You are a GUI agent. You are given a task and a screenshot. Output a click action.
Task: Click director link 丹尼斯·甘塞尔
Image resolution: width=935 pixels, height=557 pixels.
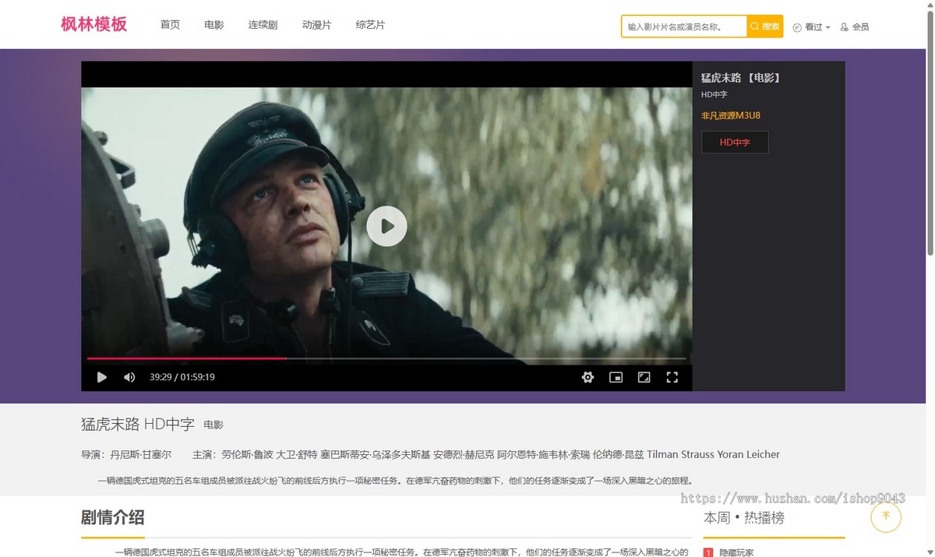(x=141, y=454)
